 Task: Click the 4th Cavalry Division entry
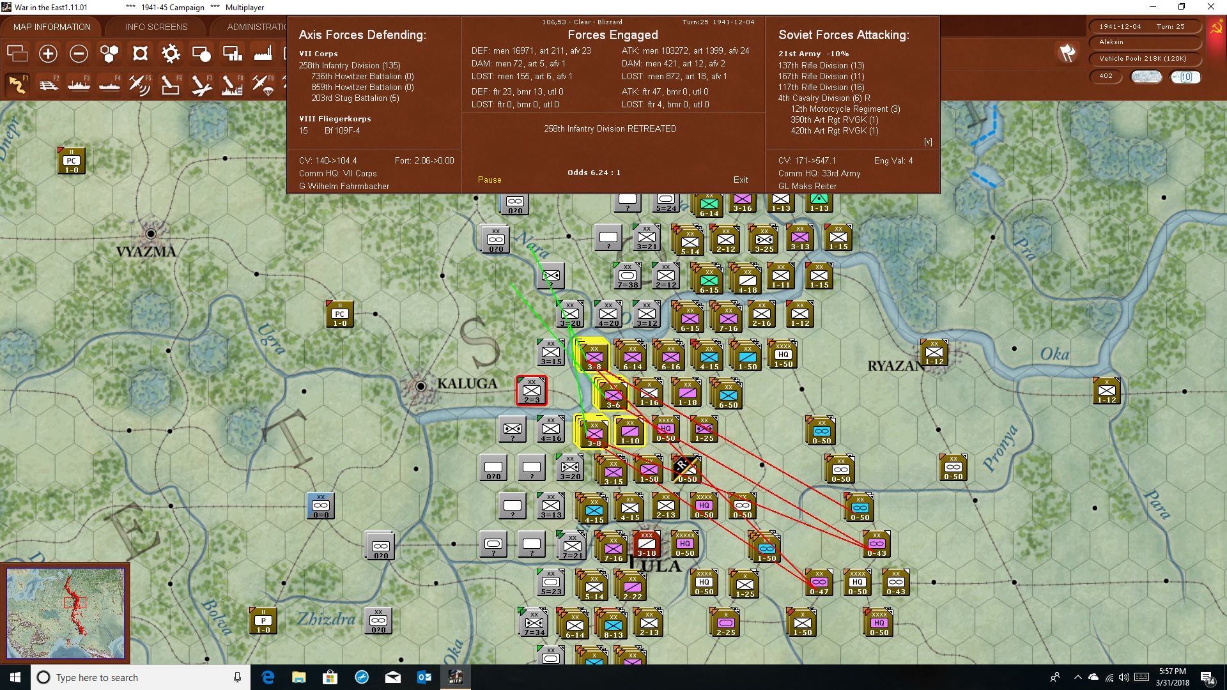point(824,98)
